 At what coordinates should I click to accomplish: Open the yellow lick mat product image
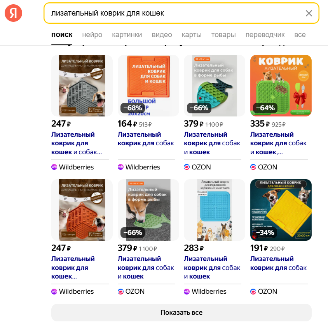(x=281, y=210)
